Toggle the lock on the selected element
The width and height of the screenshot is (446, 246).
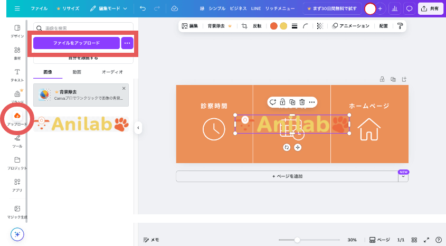[282, 102]
